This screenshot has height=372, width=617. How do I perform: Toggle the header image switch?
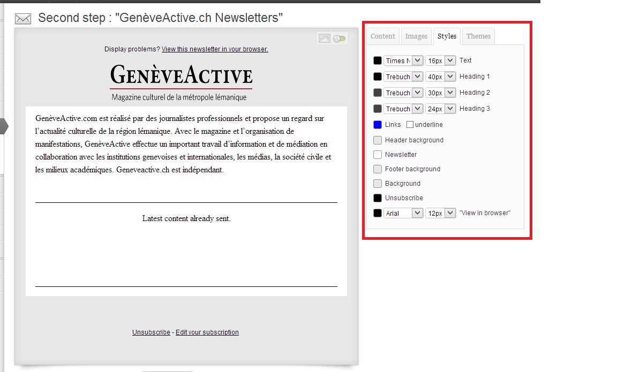[340, 39]
